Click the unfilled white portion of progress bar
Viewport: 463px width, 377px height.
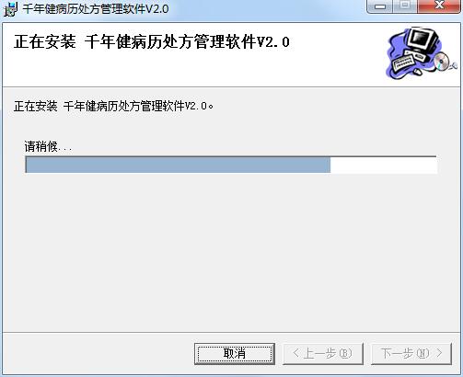click(384, 165)
